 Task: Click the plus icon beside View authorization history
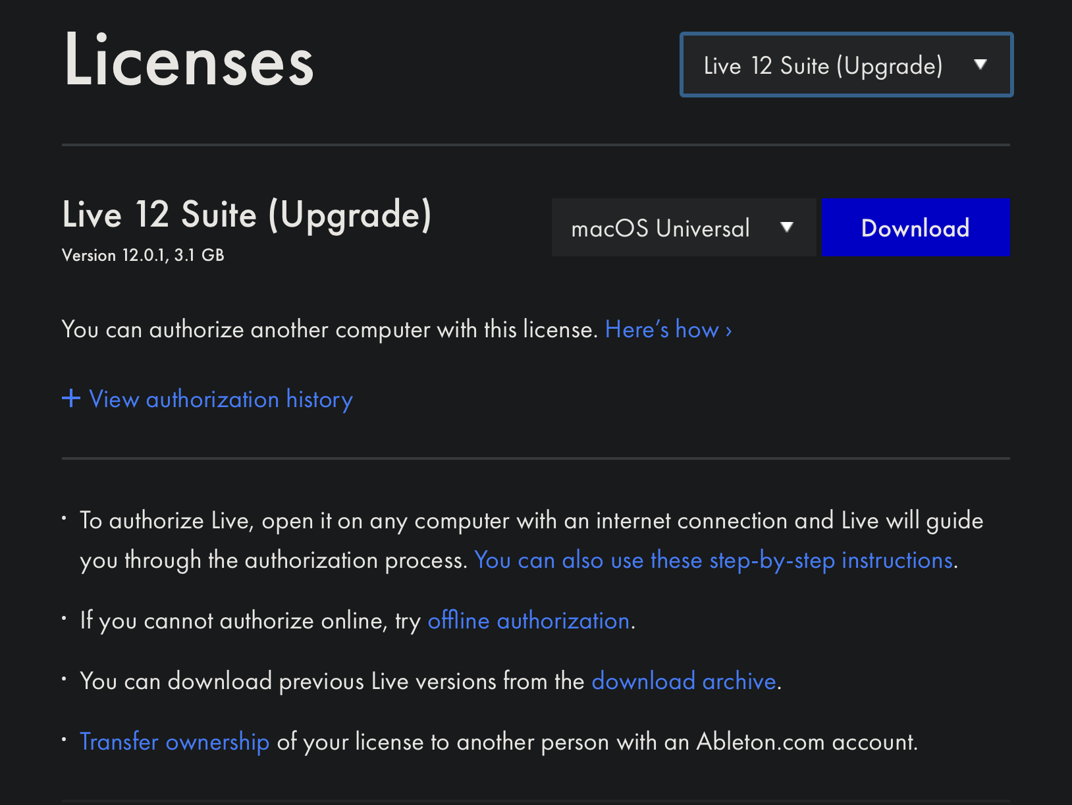(x=71, y=399)
